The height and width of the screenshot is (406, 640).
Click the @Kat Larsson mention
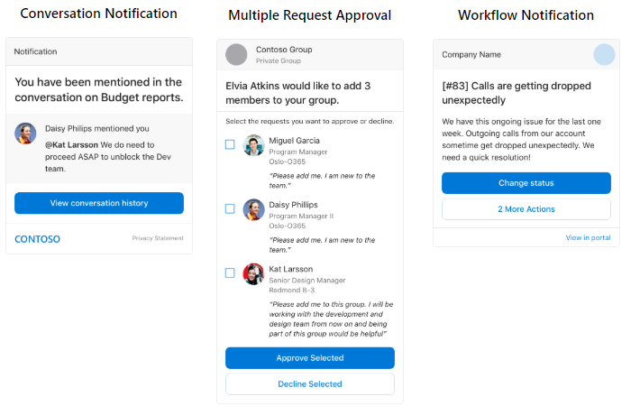coord(71,144)
